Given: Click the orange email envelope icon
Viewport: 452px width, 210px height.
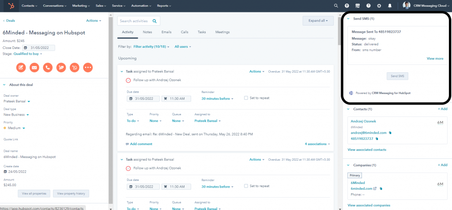Looking at the screenshot, I should (34, 67).
